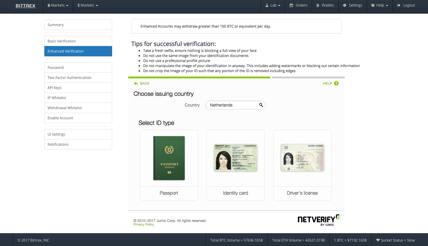Expand the Lab menu
Image resolution: width=428 pixels, height=246 pixels.
click(x=273, y=5)
